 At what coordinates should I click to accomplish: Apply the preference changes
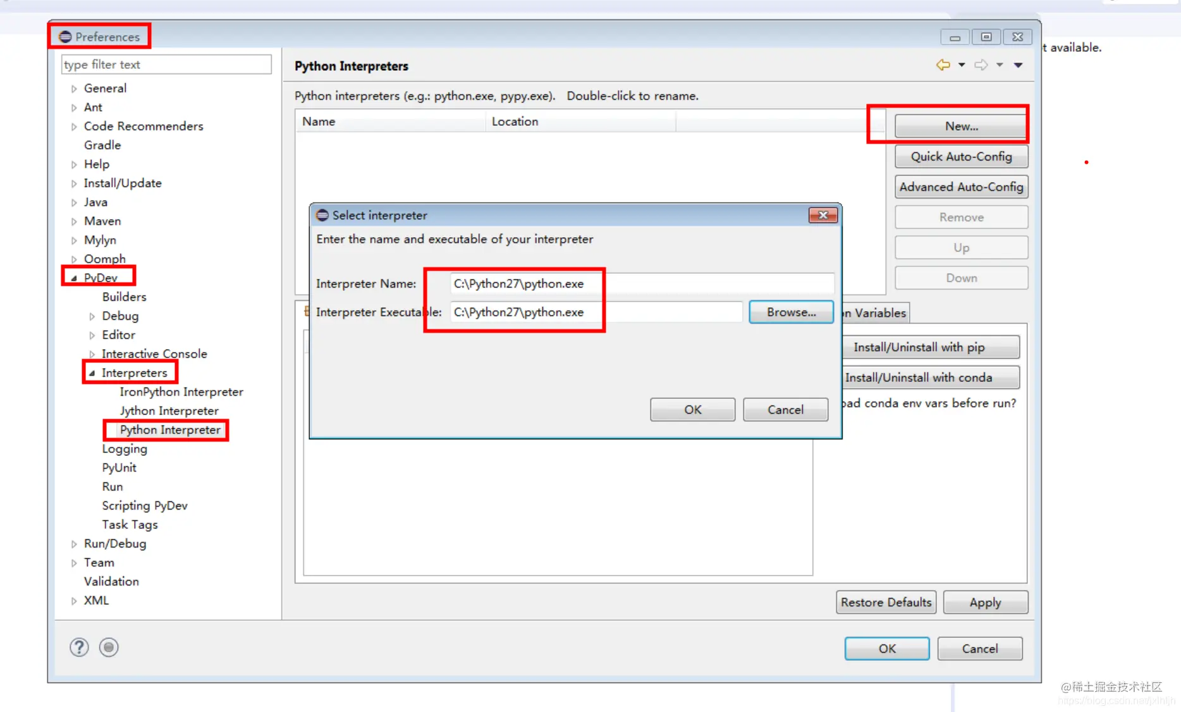pyautogui.click(x=985, y=602)
